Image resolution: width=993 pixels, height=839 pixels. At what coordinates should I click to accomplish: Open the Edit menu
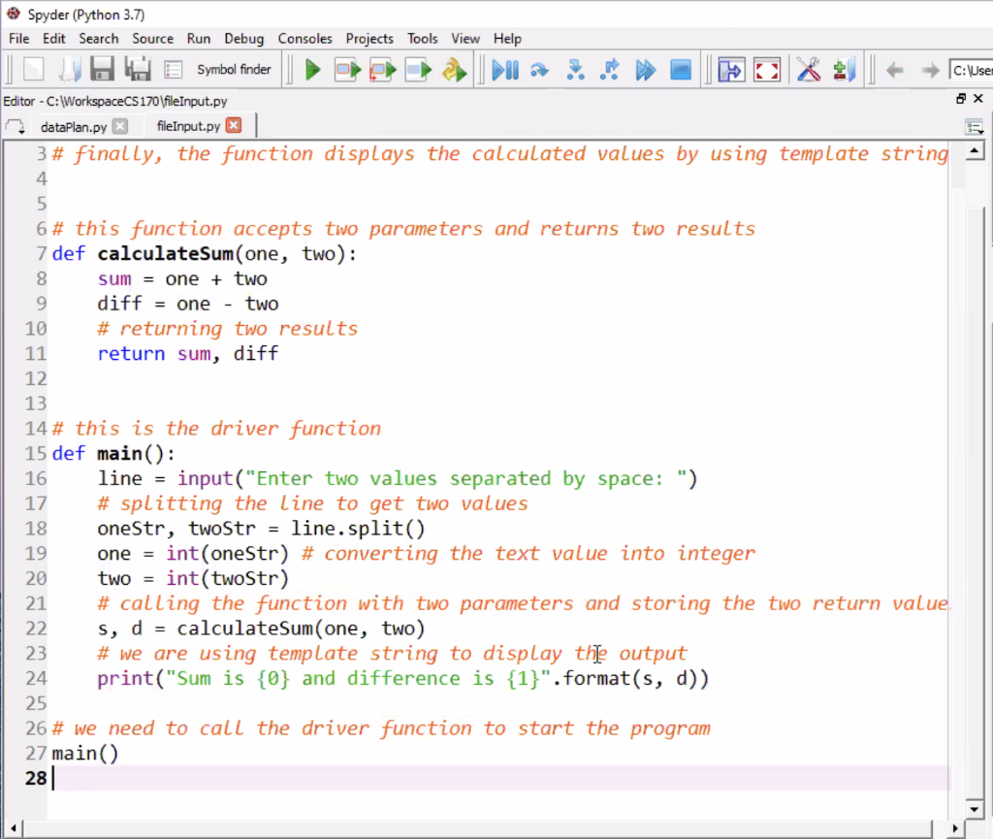[54, 39]
